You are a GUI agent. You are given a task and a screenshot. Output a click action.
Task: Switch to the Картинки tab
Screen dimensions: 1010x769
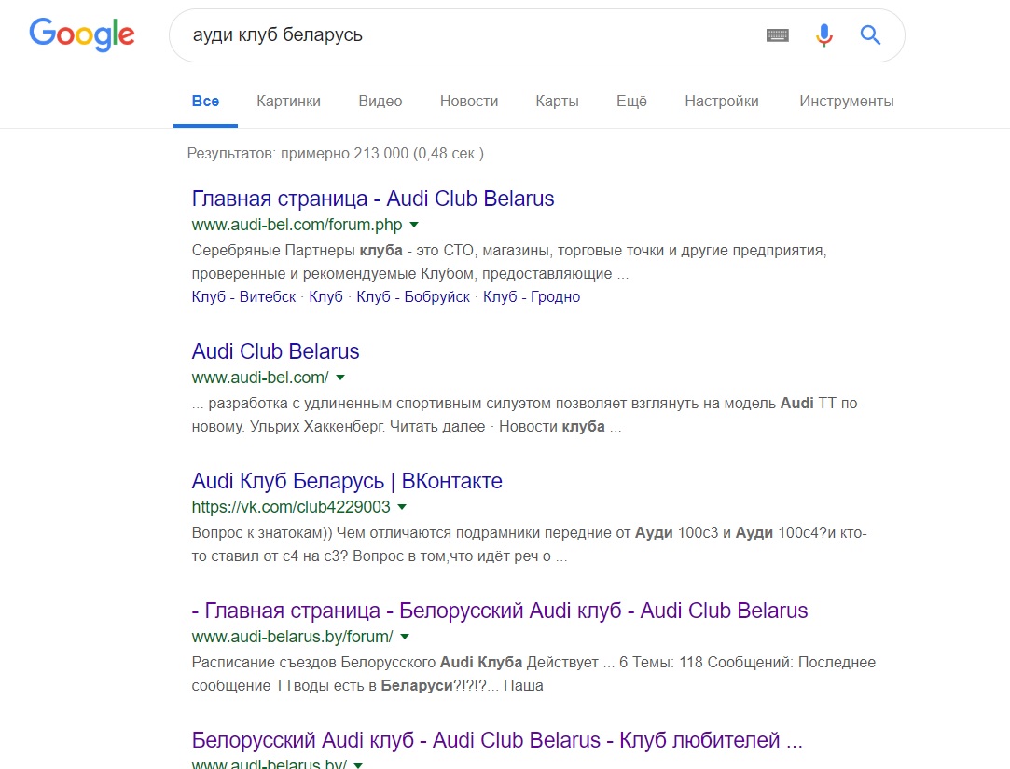[288, 101]
